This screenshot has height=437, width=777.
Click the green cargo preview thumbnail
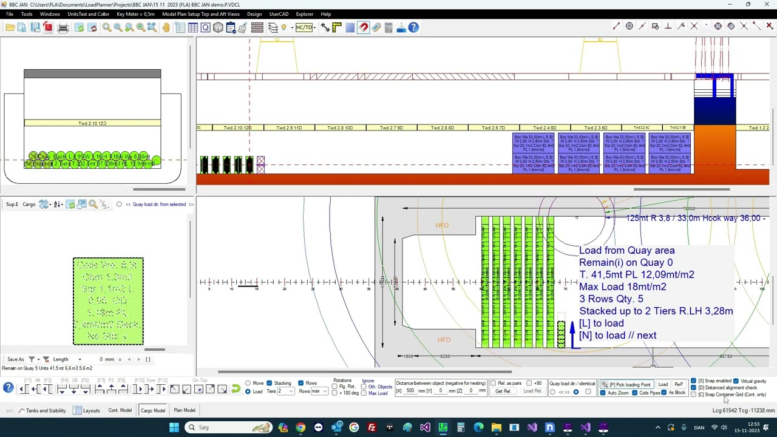pos(109,301)
